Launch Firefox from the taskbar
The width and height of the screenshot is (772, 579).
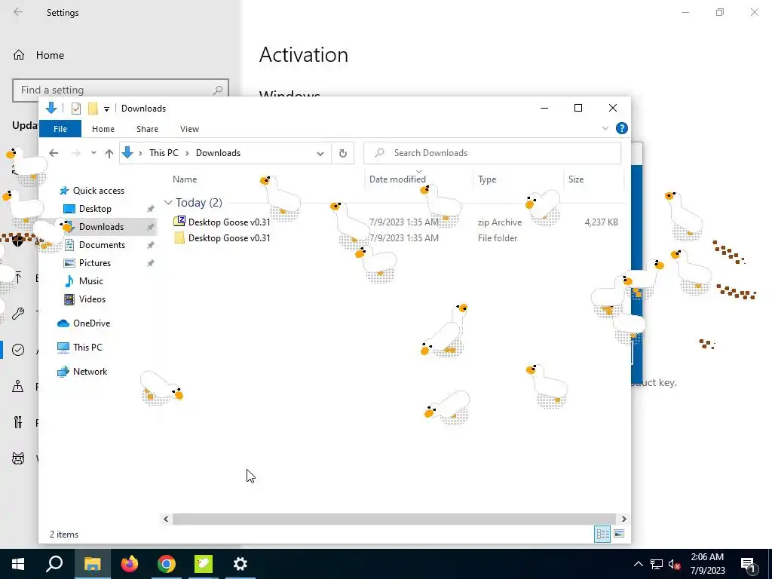(130, 564)
